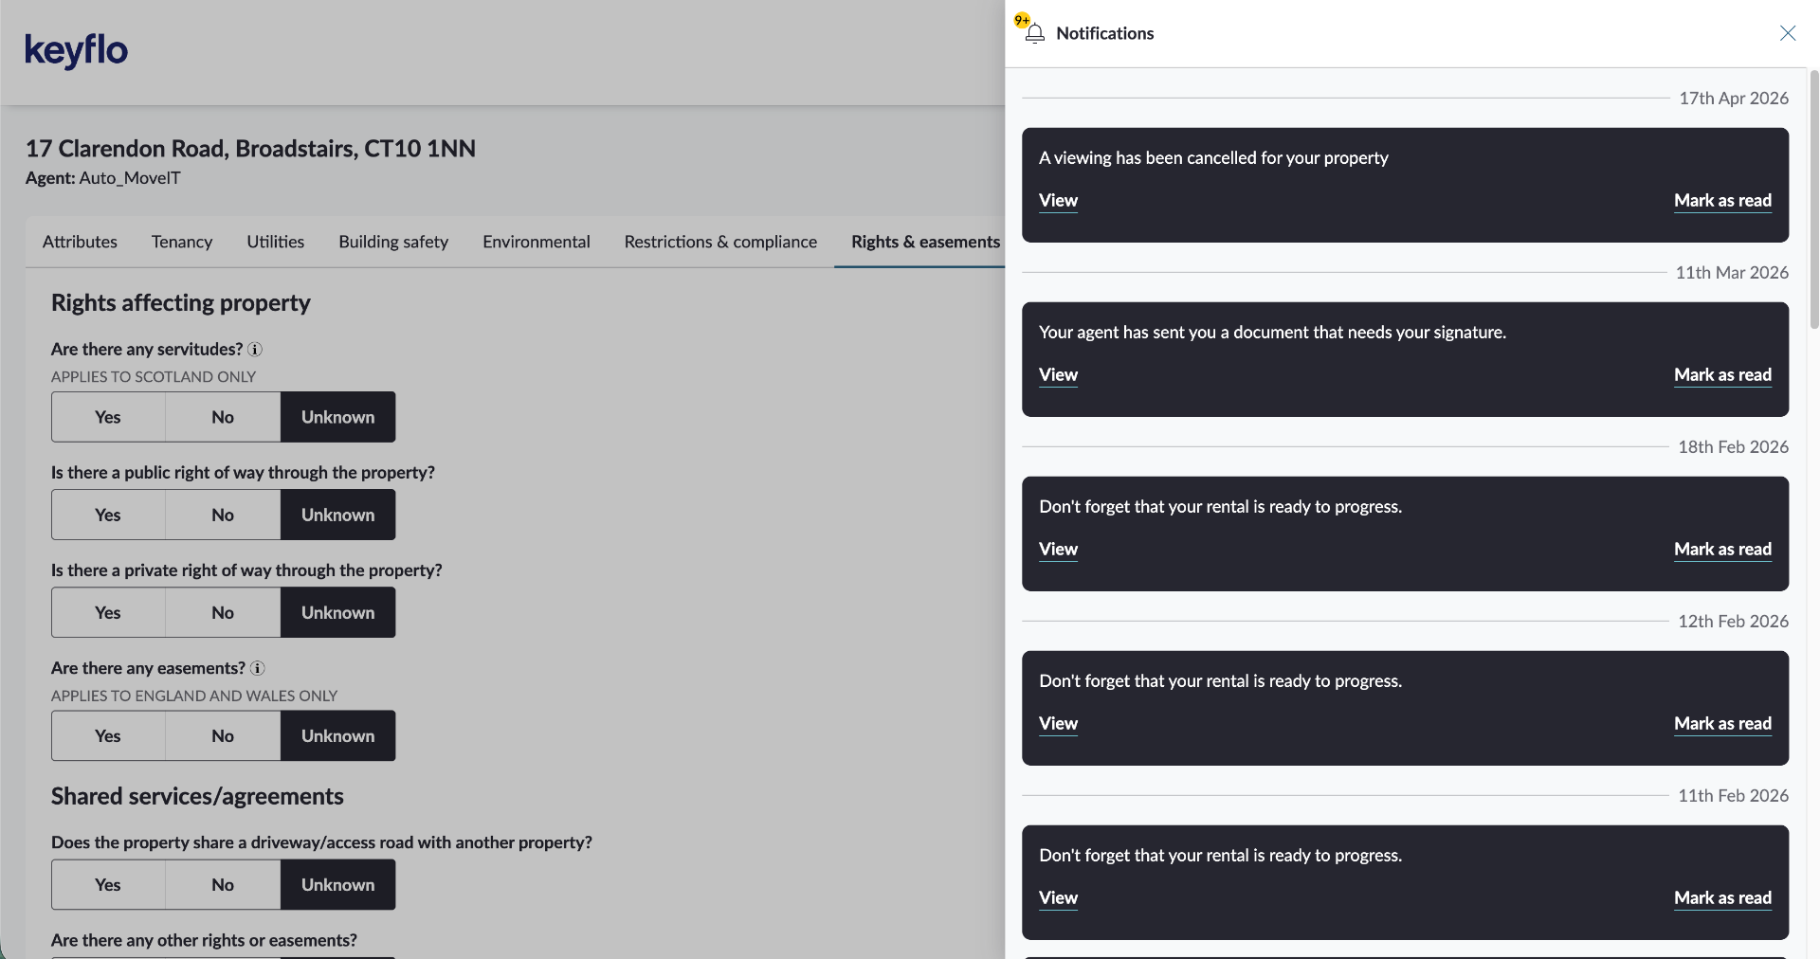Open Restrictions & compliance tab
1820x959 pixels.
click(x=720, y=242)
